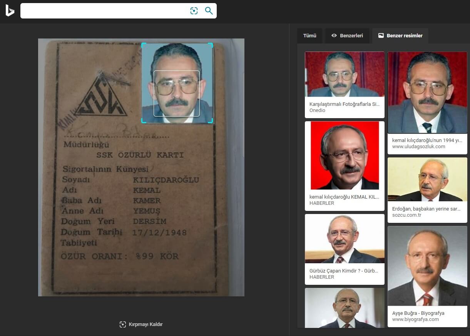Open the Gürbüz Çapan Kimdir result title

click(344, 271)
